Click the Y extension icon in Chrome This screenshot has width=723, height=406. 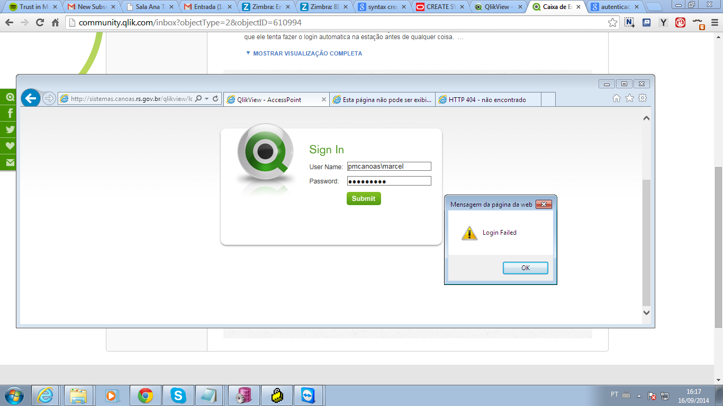[663, 23]
